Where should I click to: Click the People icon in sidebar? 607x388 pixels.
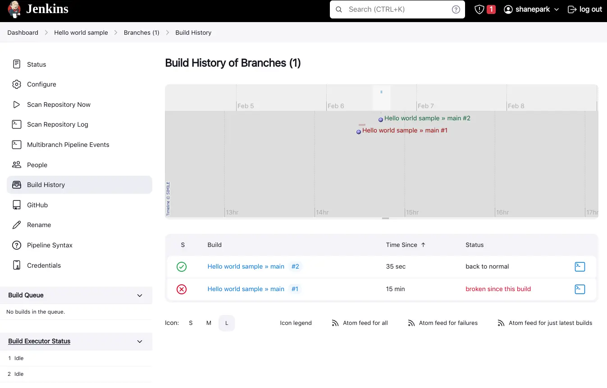[17, 165]
